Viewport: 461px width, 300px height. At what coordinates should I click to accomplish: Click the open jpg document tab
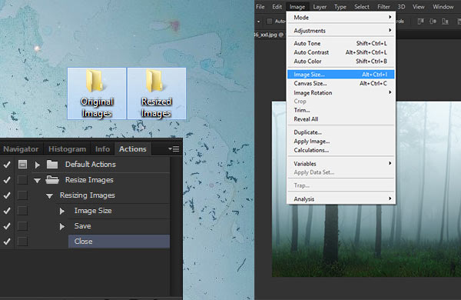pyautogui.click(x=269, y=35)
